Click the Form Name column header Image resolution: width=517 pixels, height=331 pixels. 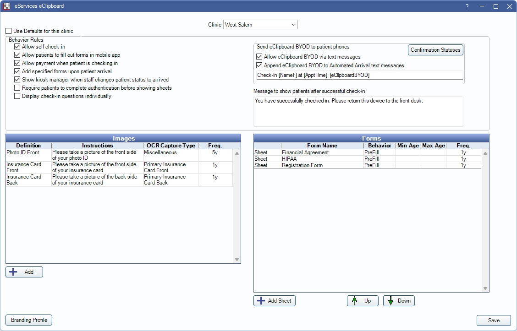pyautogui.click(x=322, y=146)
